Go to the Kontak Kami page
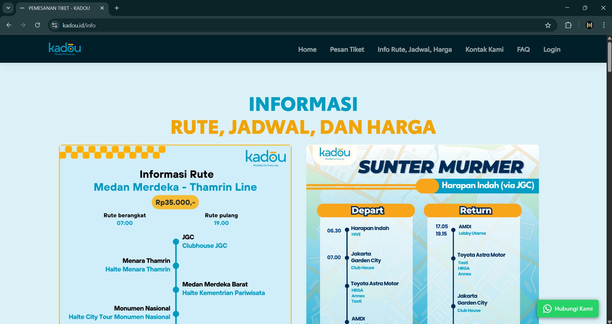 click(x=484, y=49)
